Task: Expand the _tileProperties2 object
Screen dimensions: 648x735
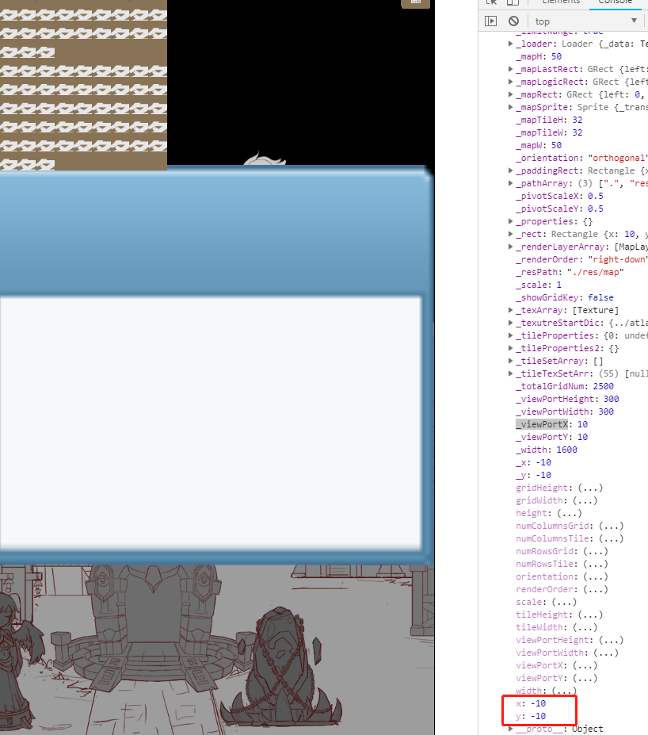Action: pos(510,348)
